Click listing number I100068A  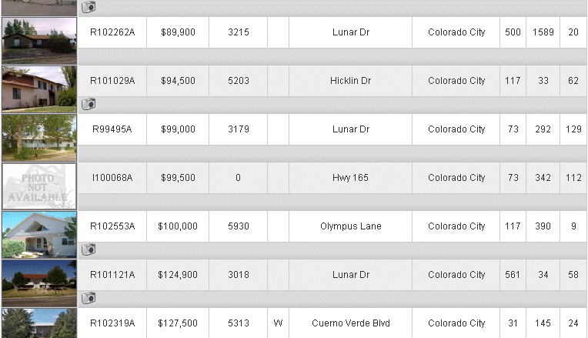(x=112, y=178)
